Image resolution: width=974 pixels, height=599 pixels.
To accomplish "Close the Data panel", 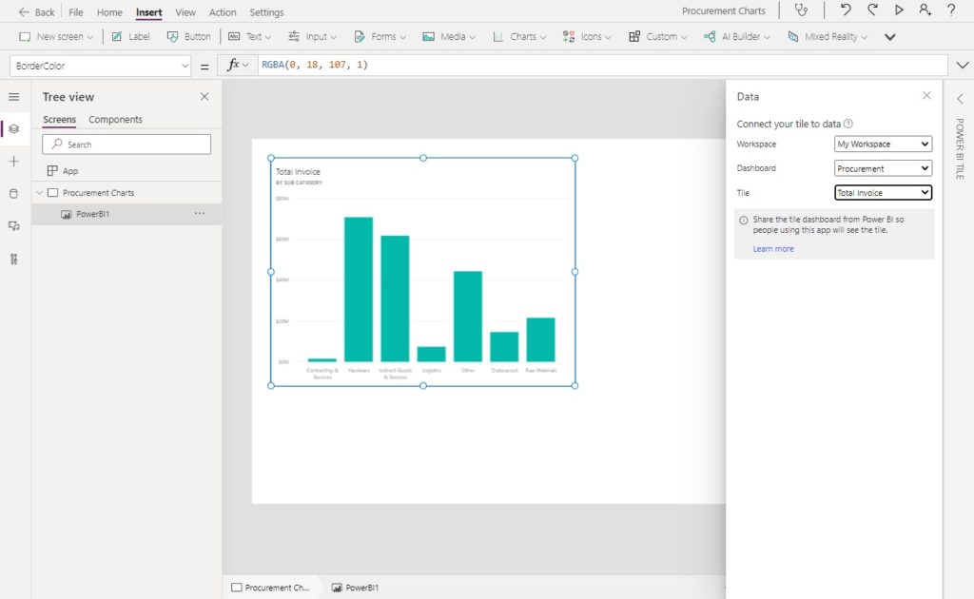I will [927, 95].
